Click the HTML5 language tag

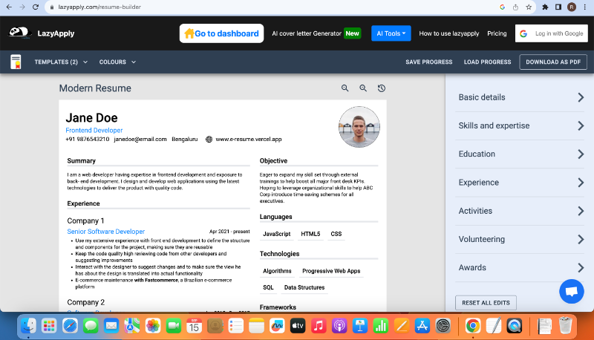[x=310, y=234]
